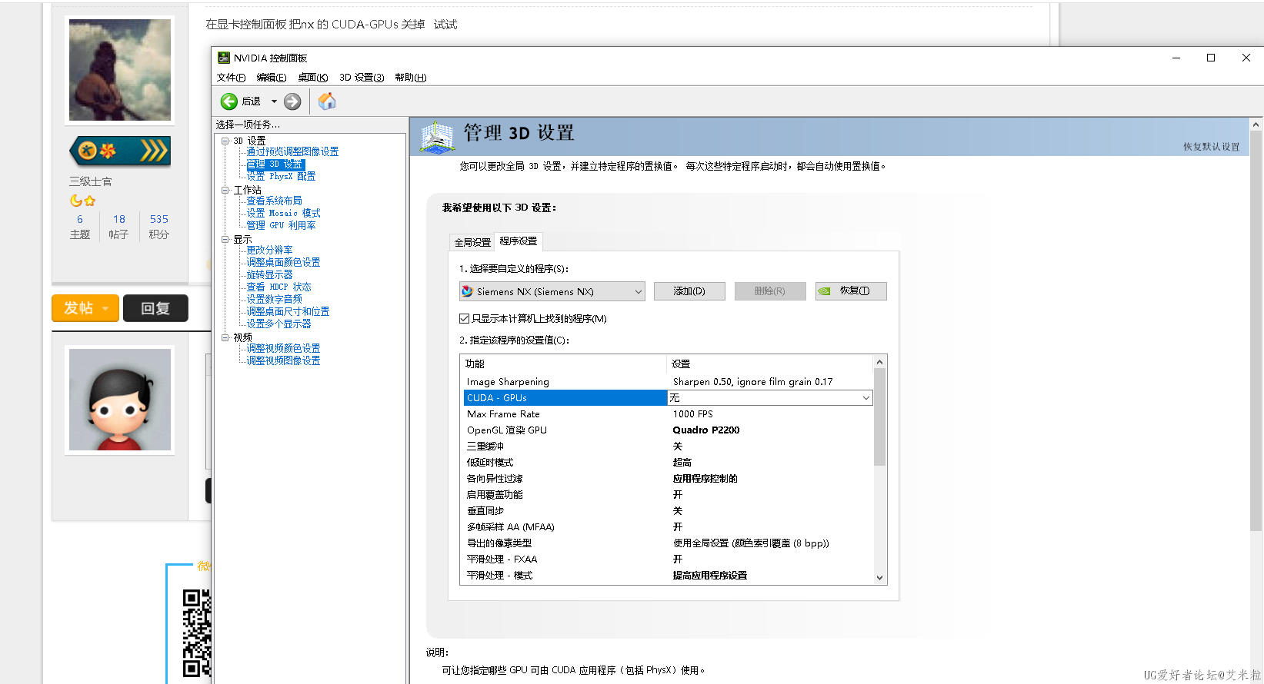Click the 恢复(T) button
The image size is (1264, 684).
point(851,291)
